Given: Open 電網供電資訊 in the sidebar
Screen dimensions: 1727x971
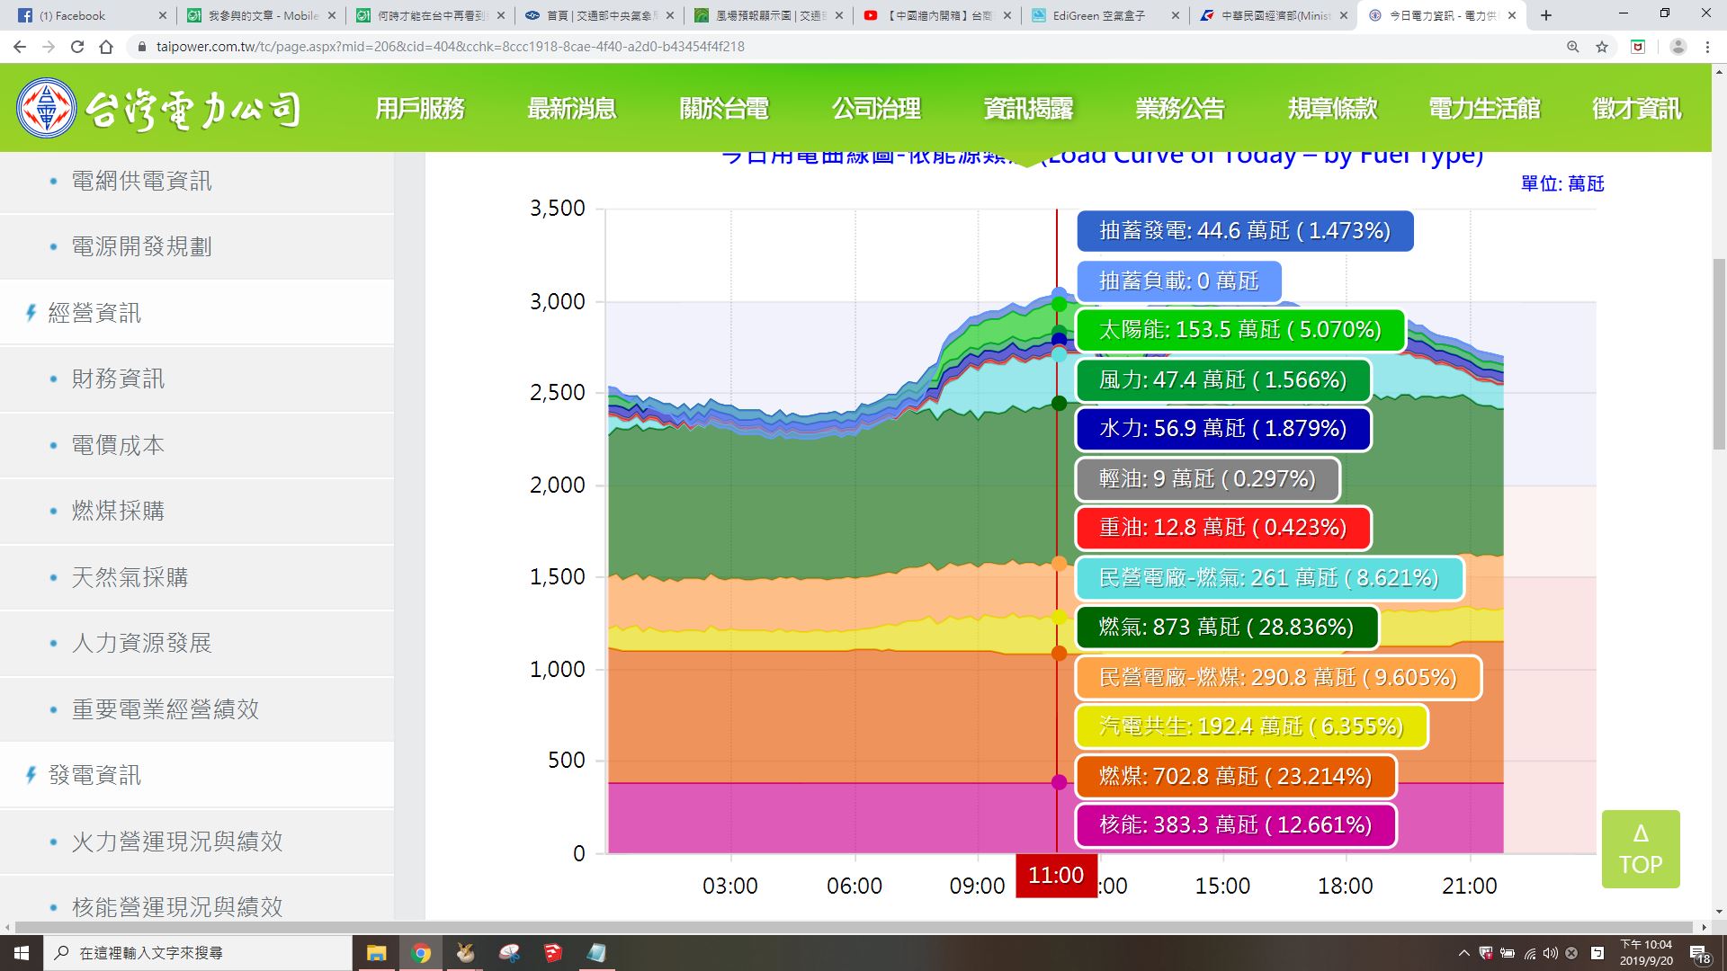Looking at the screenshot, I should pos(197,181).
